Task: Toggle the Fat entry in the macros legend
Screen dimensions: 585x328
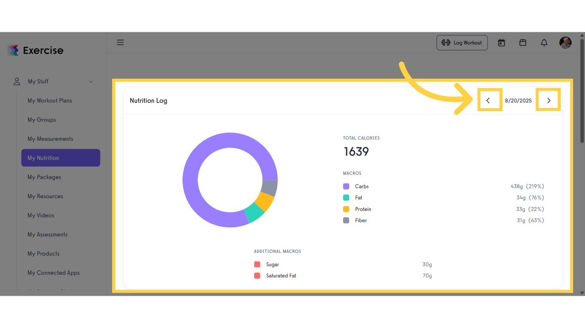Action: point(358,198)
